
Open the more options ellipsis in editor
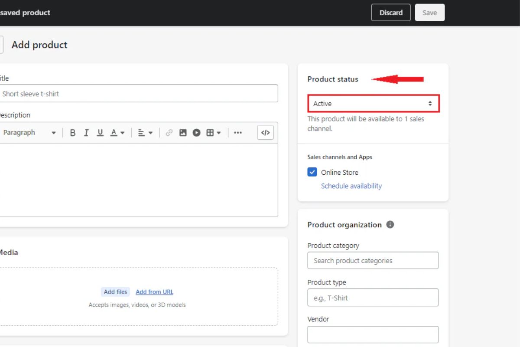pyautogui.click(x=238, y=133)
